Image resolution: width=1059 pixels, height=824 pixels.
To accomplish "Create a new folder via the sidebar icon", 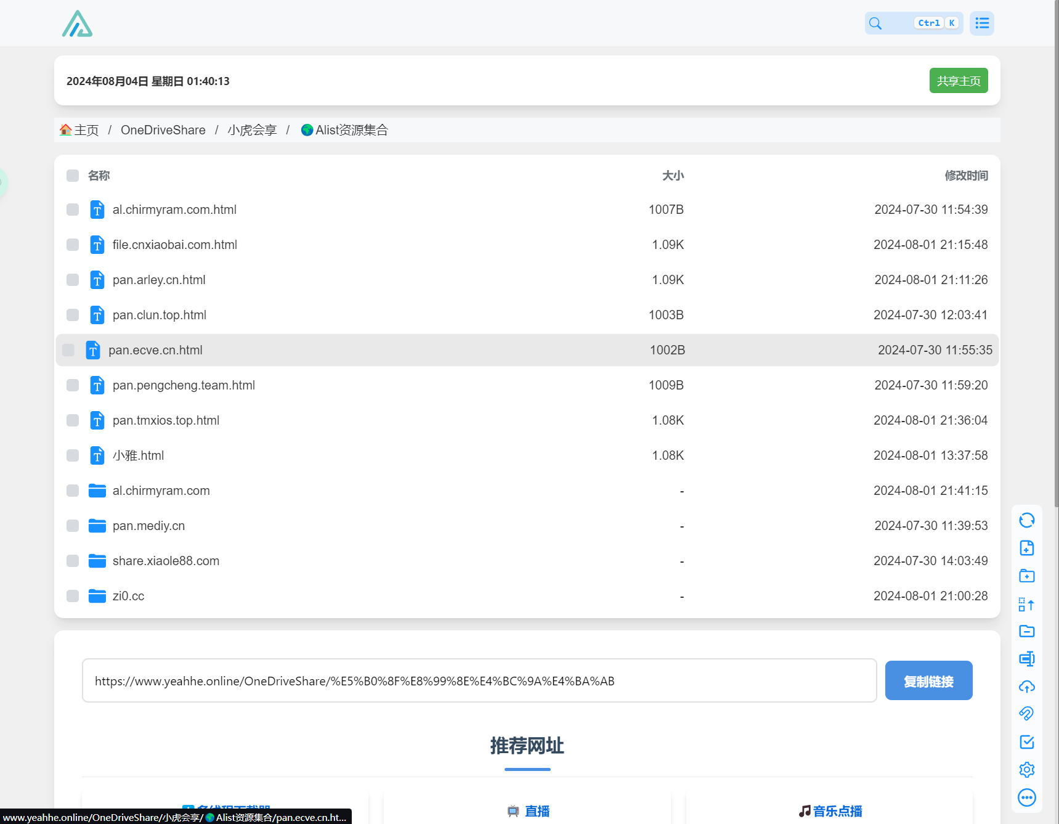I will coord(1027,576).
